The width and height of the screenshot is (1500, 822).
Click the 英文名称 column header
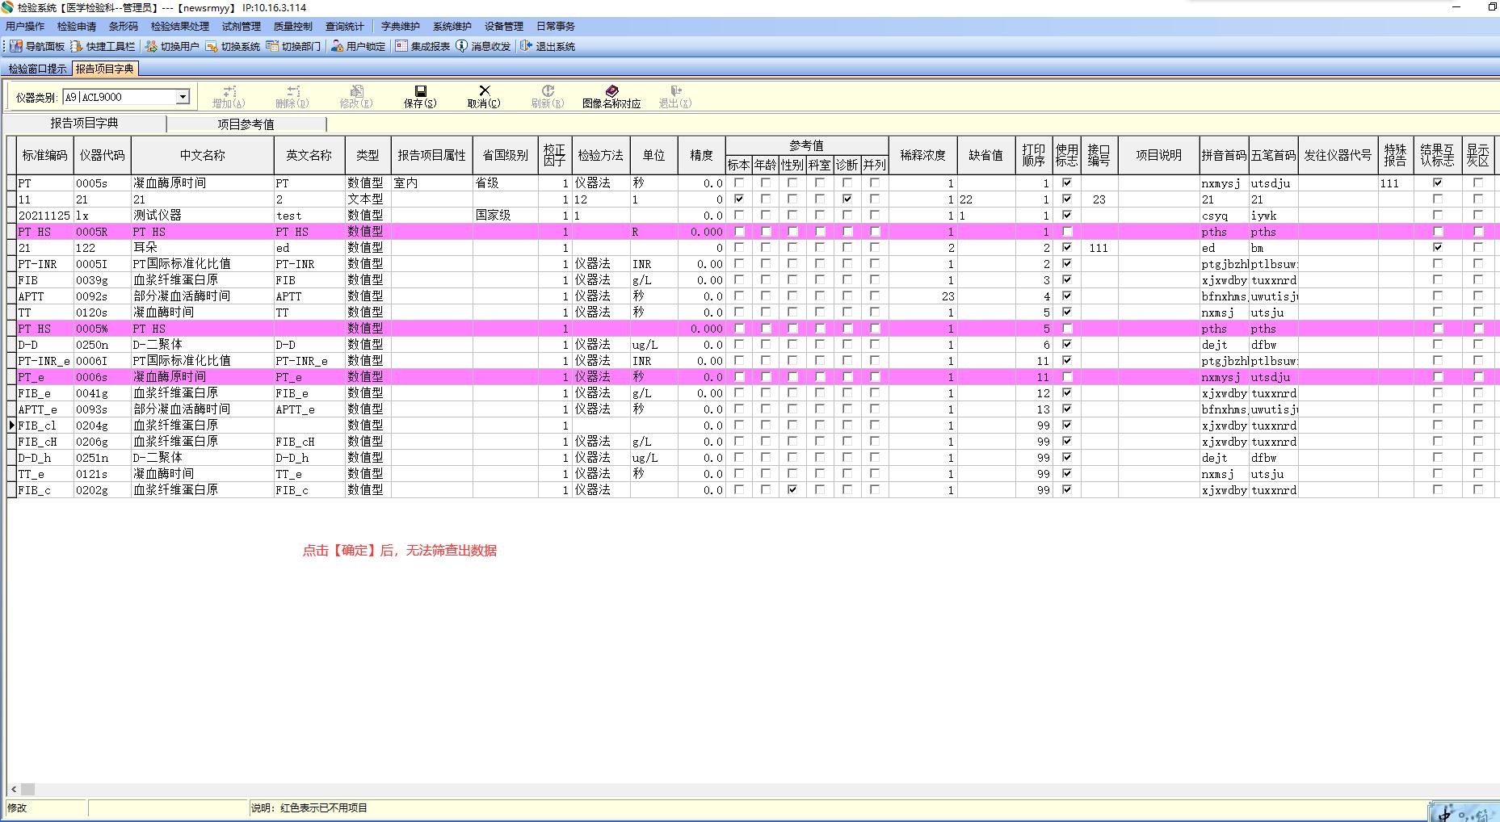(309, 155)
